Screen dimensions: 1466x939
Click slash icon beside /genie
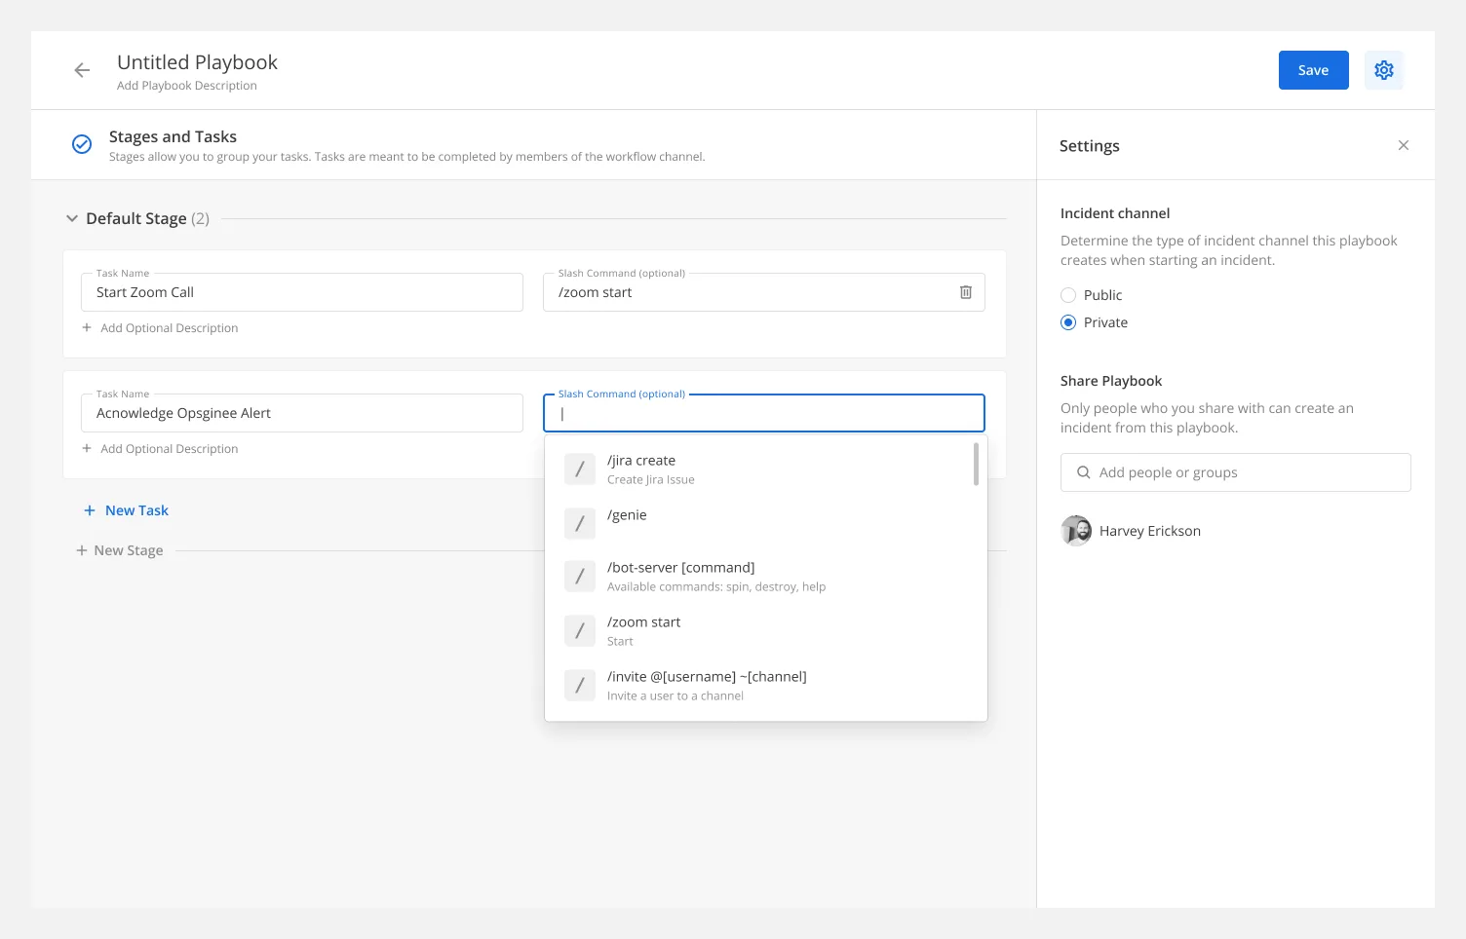pyautogui.click(x=580, y=524)
